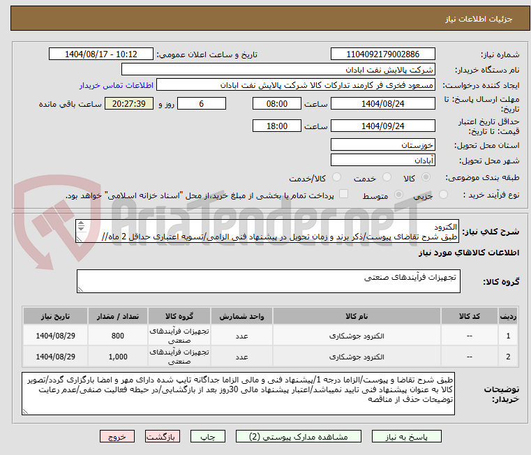Screen dimensions: 531x455
Task: Click the quantity cell 1,000
Action: [117, 357]
